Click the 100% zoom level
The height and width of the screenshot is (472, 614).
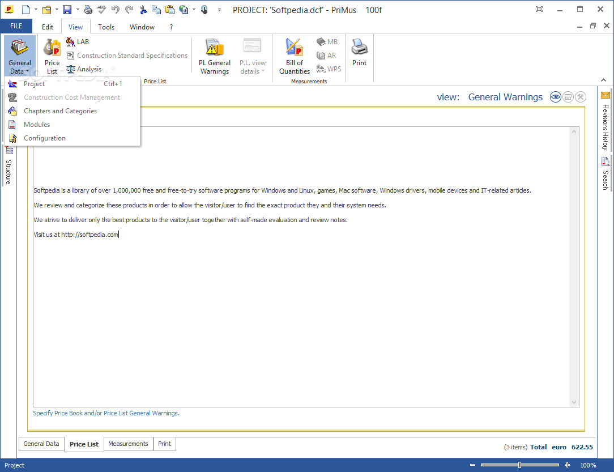[588, 465]
